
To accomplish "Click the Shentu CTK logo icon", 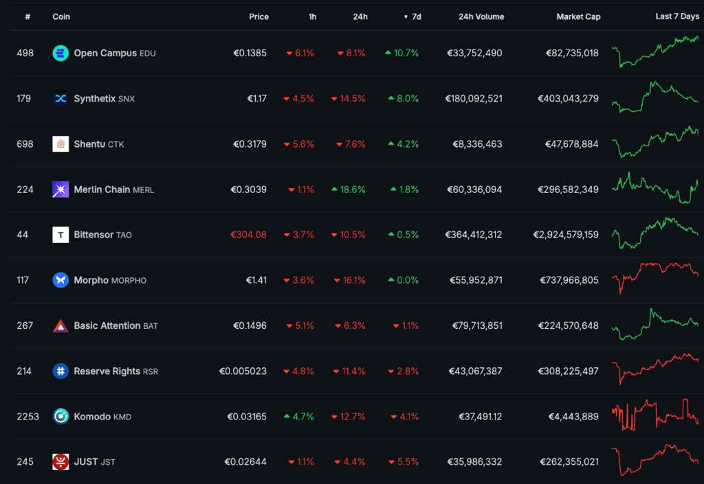I will [x=60, y=144].
